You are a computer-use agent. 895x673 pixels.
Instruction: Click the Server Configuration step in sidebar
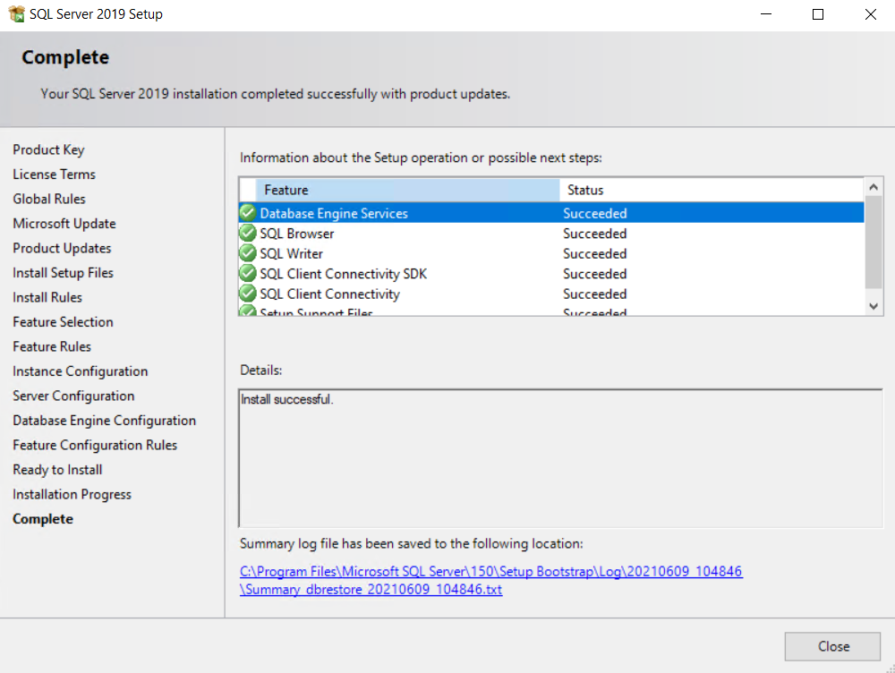coord(73,396)
